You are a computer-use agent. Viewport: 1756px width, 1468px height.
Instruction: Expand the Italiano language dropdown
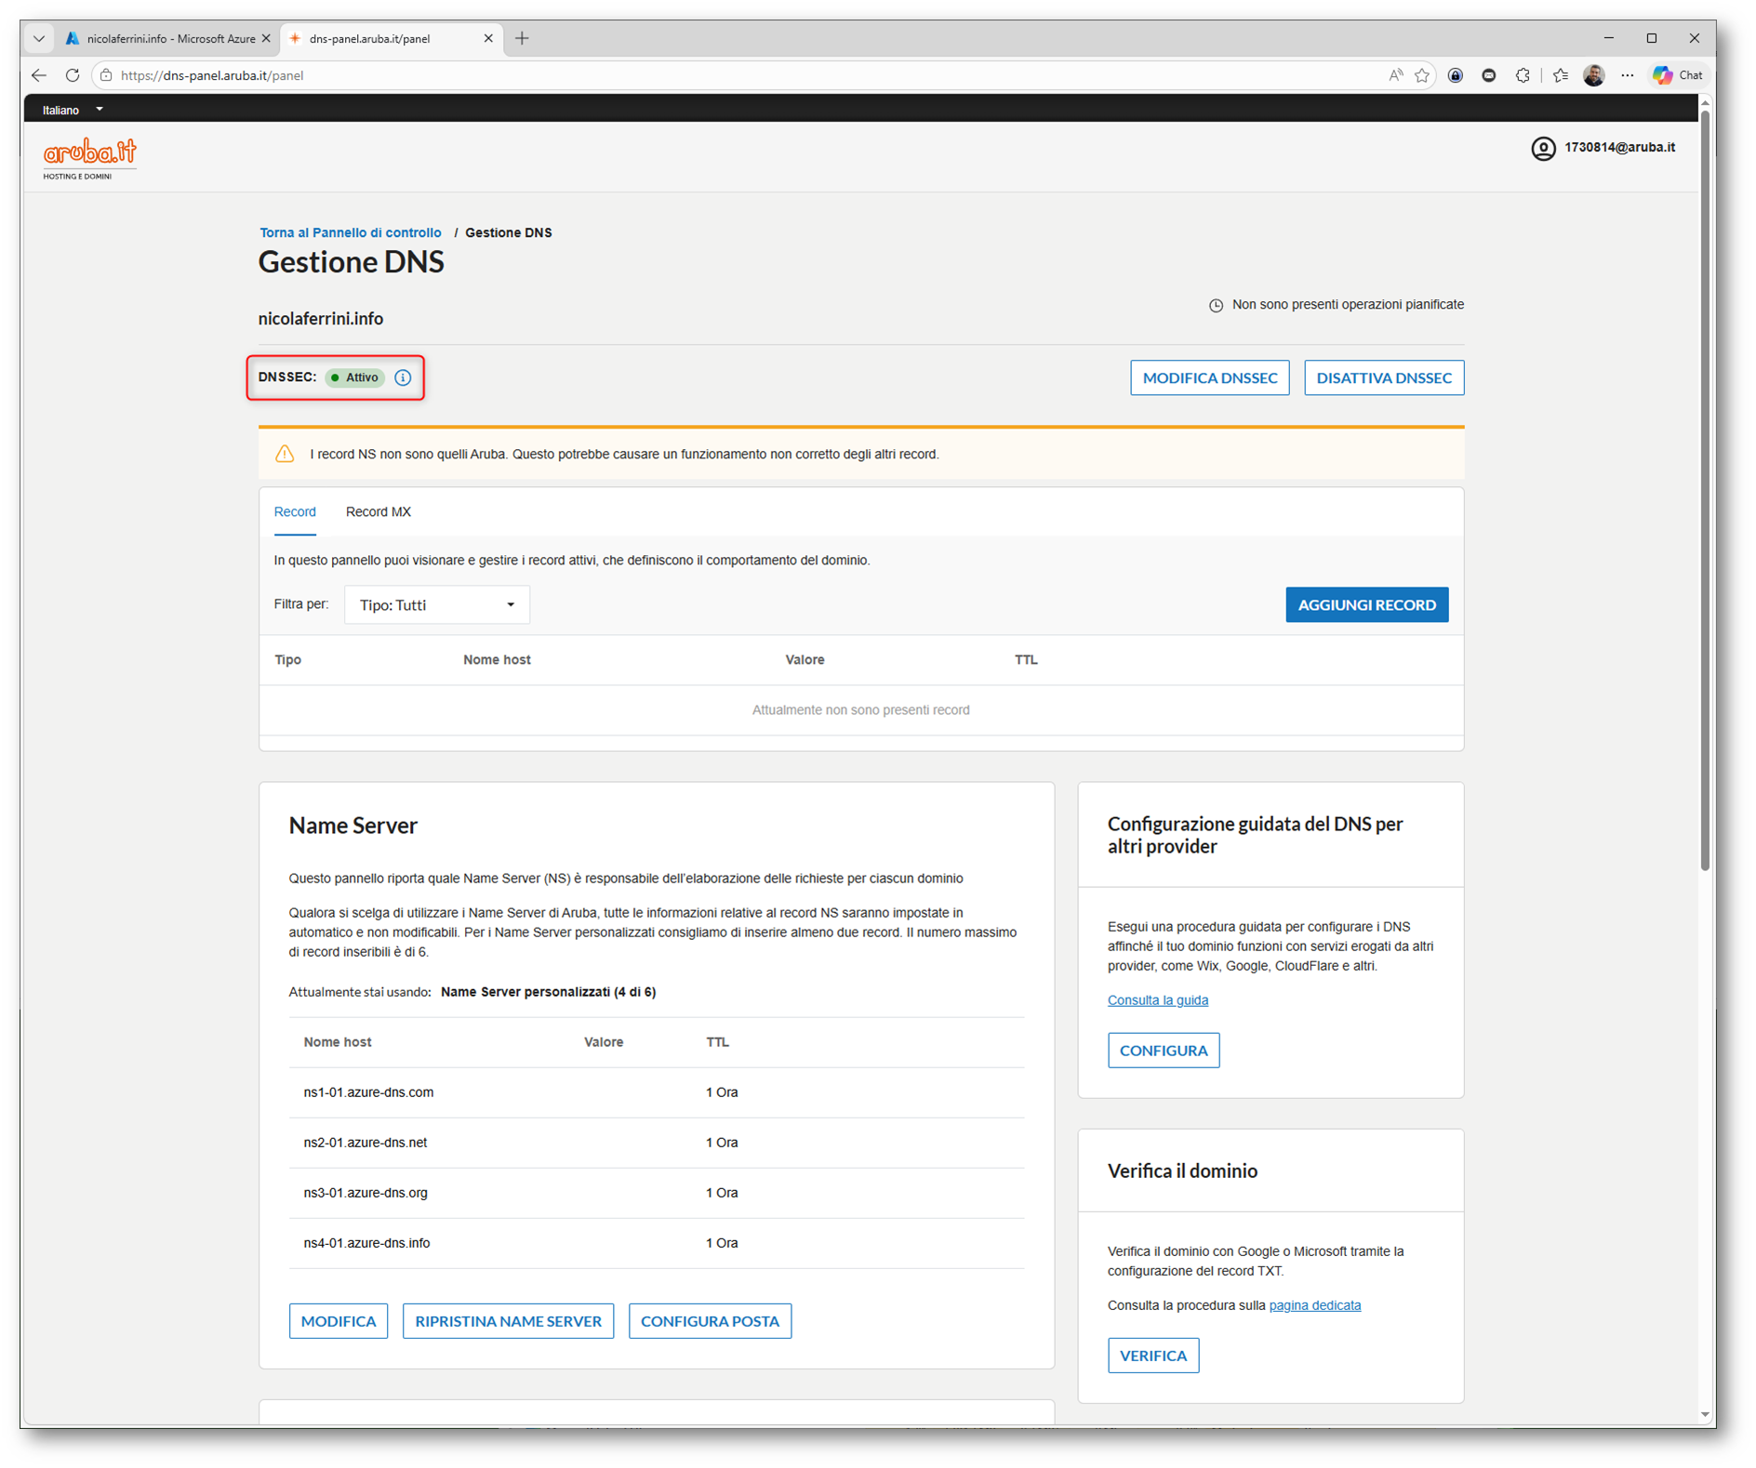(x=73, y=110)
